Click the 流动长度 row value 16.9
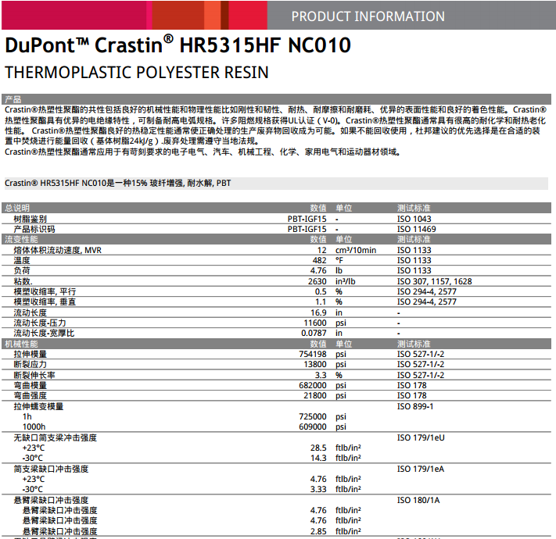This screenshot has height=539, width=556. [318, 312]
